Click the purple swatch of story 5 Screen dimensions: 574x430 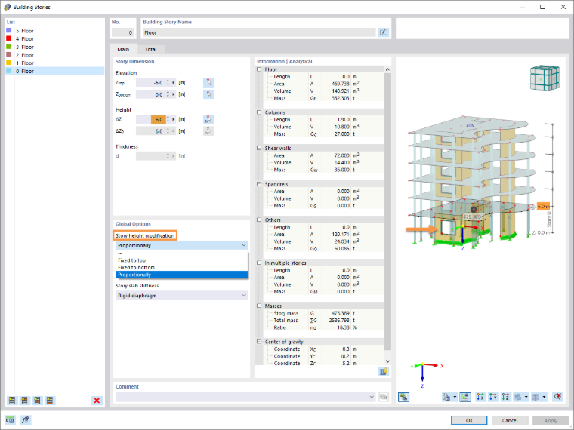9,30
